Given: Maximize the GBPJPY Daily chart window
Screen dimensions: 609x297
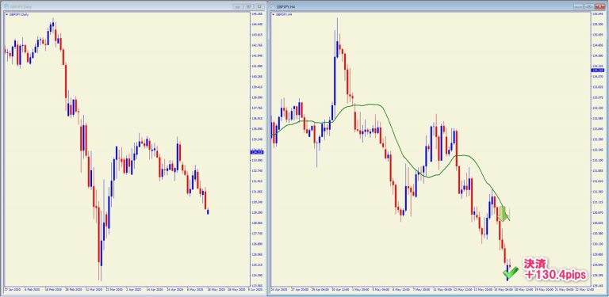Looking at the screenshot, I should pos(248,6).
